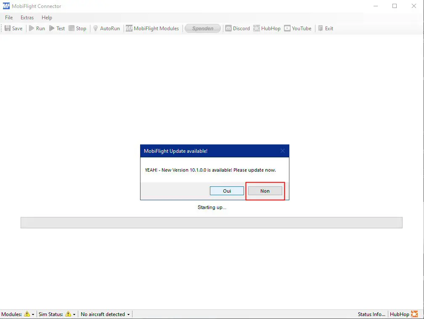424x319 pixels.
Task: Click the Save toolbar button
Action: coord(13,29)
